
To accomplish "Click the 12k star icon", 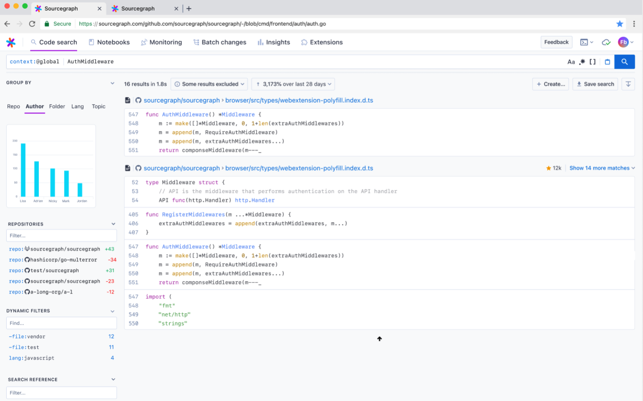I will pyautogui.click(x=548, y=168).
